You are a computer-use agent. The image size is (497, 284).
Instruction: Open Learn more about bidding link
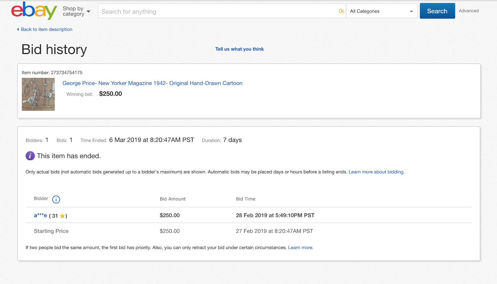coord(376,172)
